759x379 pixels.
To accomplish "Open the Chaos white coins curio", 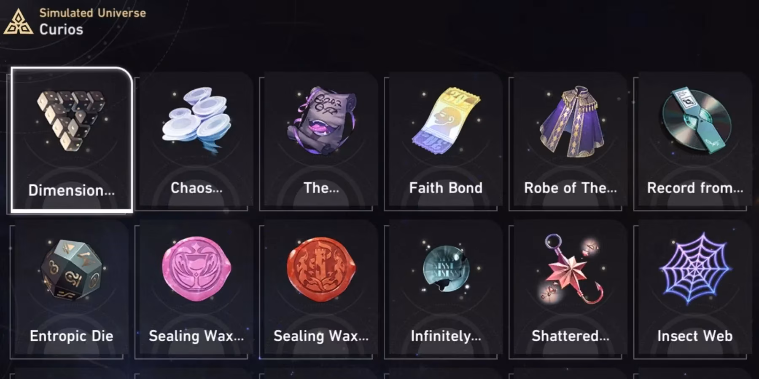I will (196, 141).
